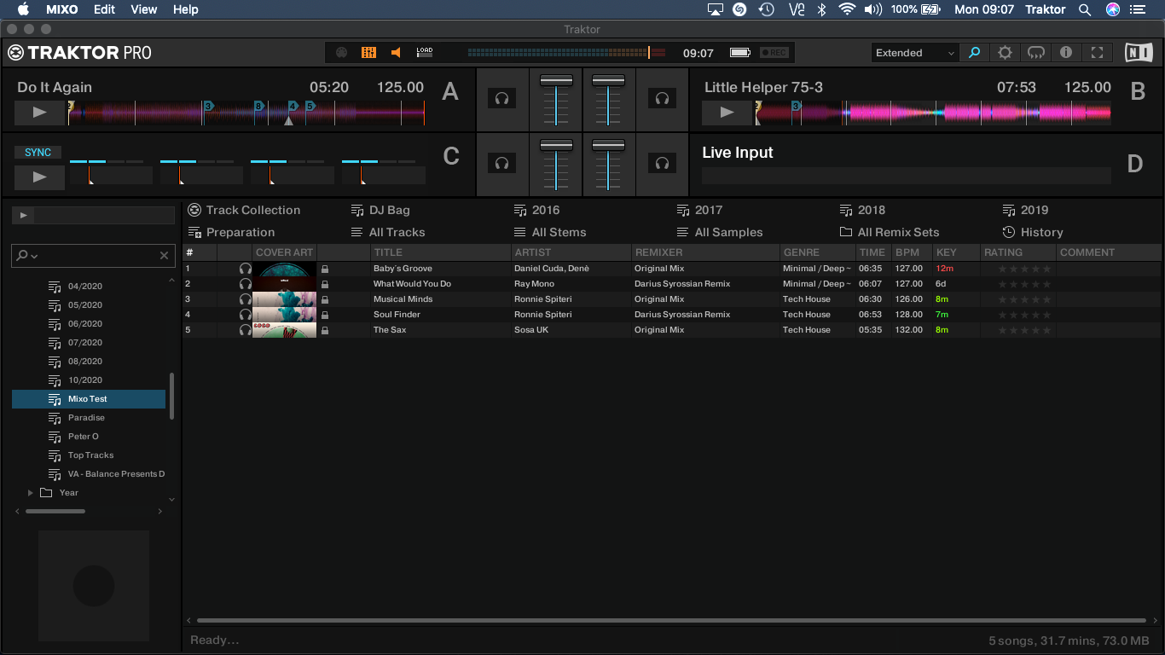
Task: Open the info icon in header
Action: point(1066,53)
